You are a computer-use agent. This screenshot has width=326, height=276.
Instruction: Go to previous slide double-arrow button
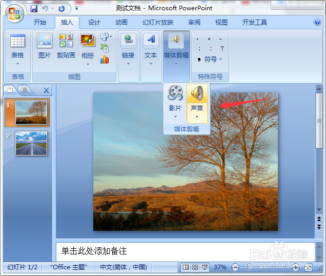tap(319, 219)
